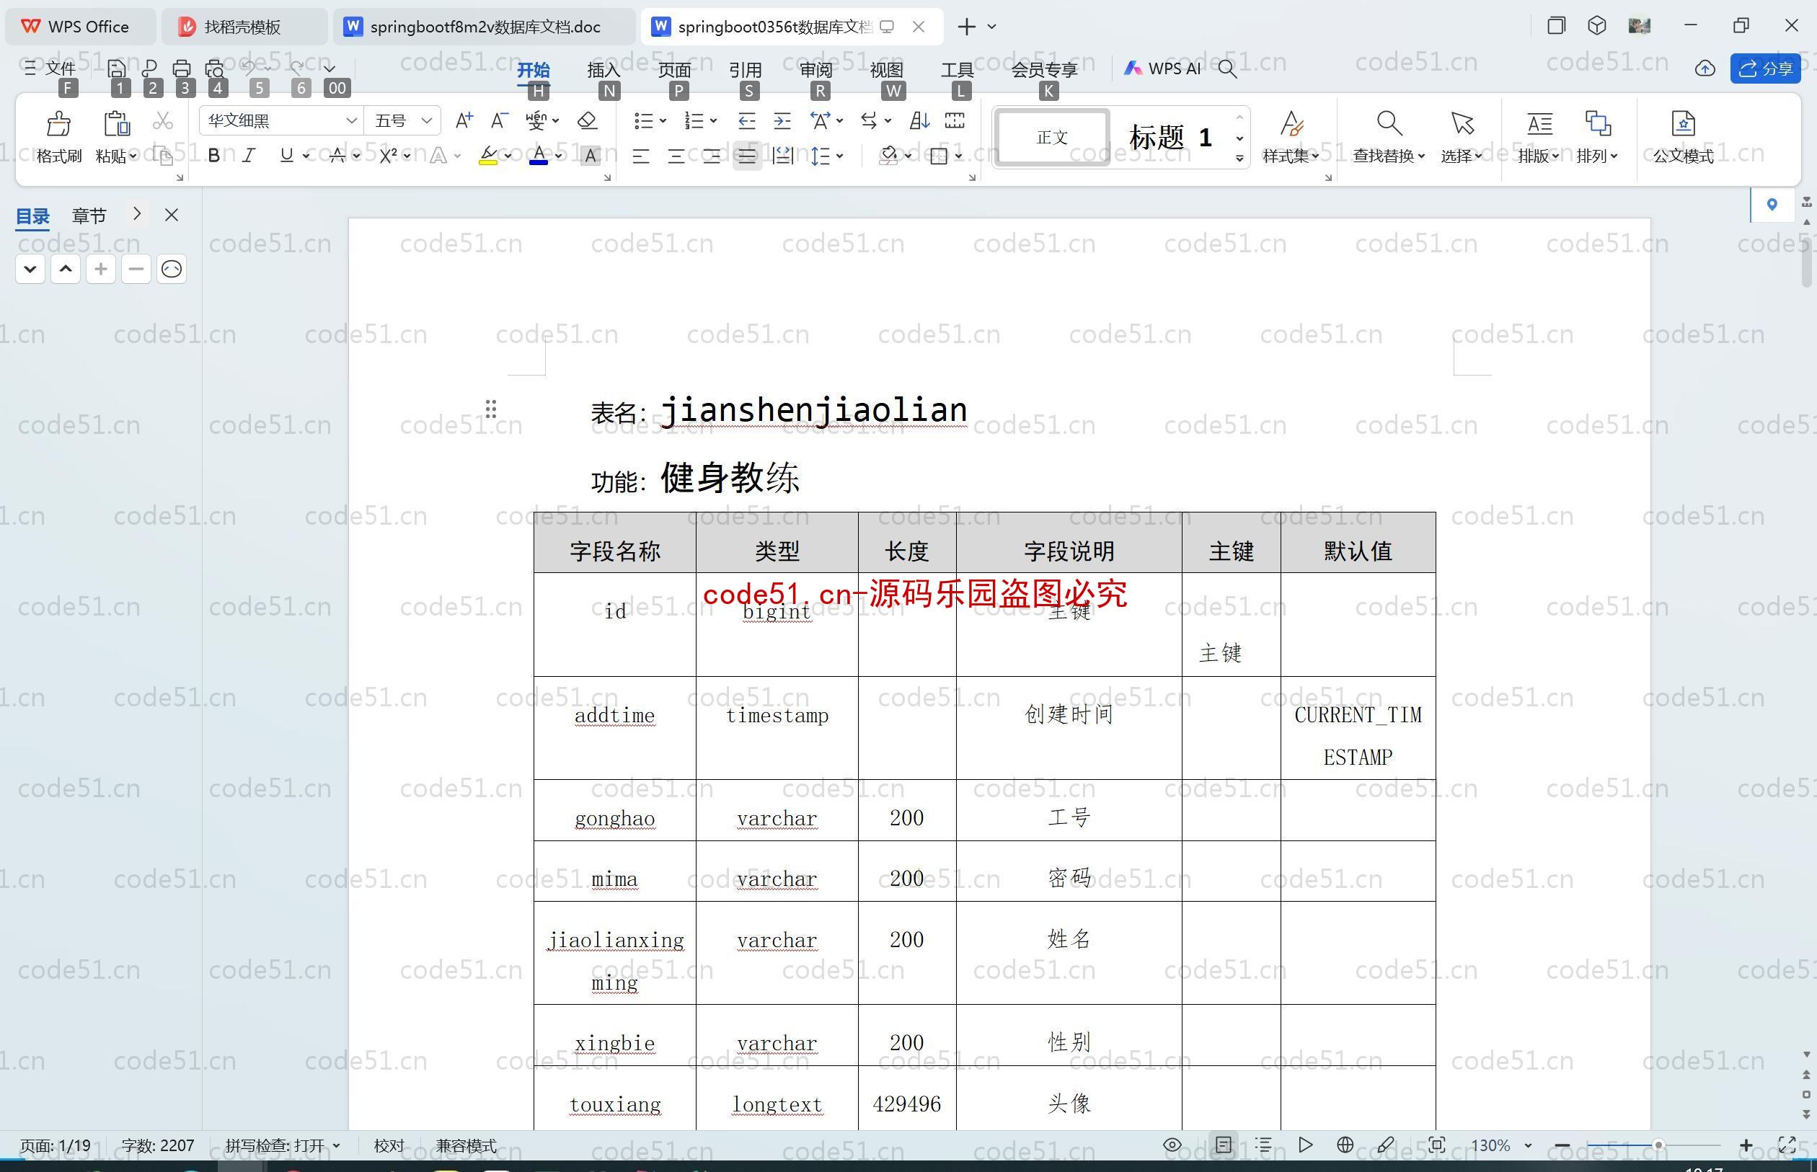Click the vertical scrollbar on the right
Viewport: 1817px width, 1172px height.
pyautogui.click(x=1807, y=262)
